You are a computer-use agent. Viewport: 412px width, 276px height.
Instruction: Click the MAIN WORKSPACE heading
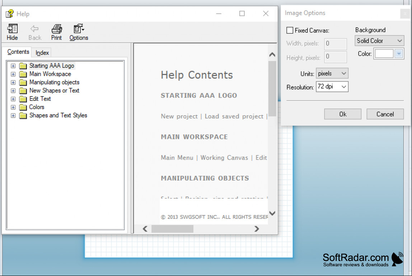coord(194,137)
